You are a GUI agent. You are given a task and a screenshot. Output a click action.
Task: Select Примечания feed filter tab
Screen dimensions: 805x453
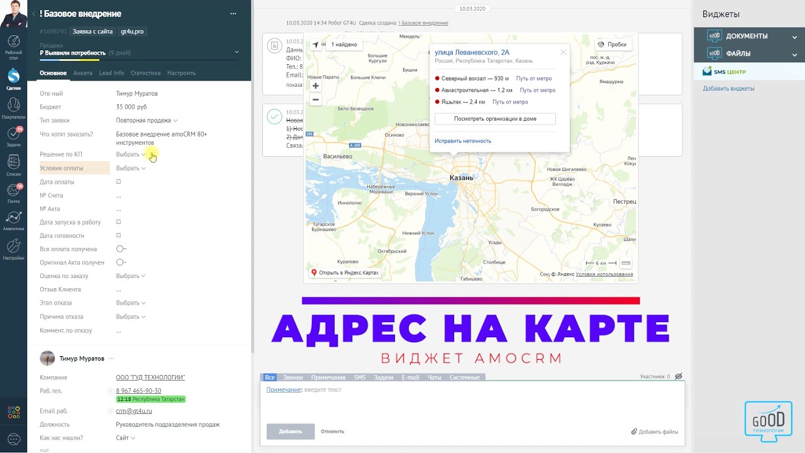328,377
